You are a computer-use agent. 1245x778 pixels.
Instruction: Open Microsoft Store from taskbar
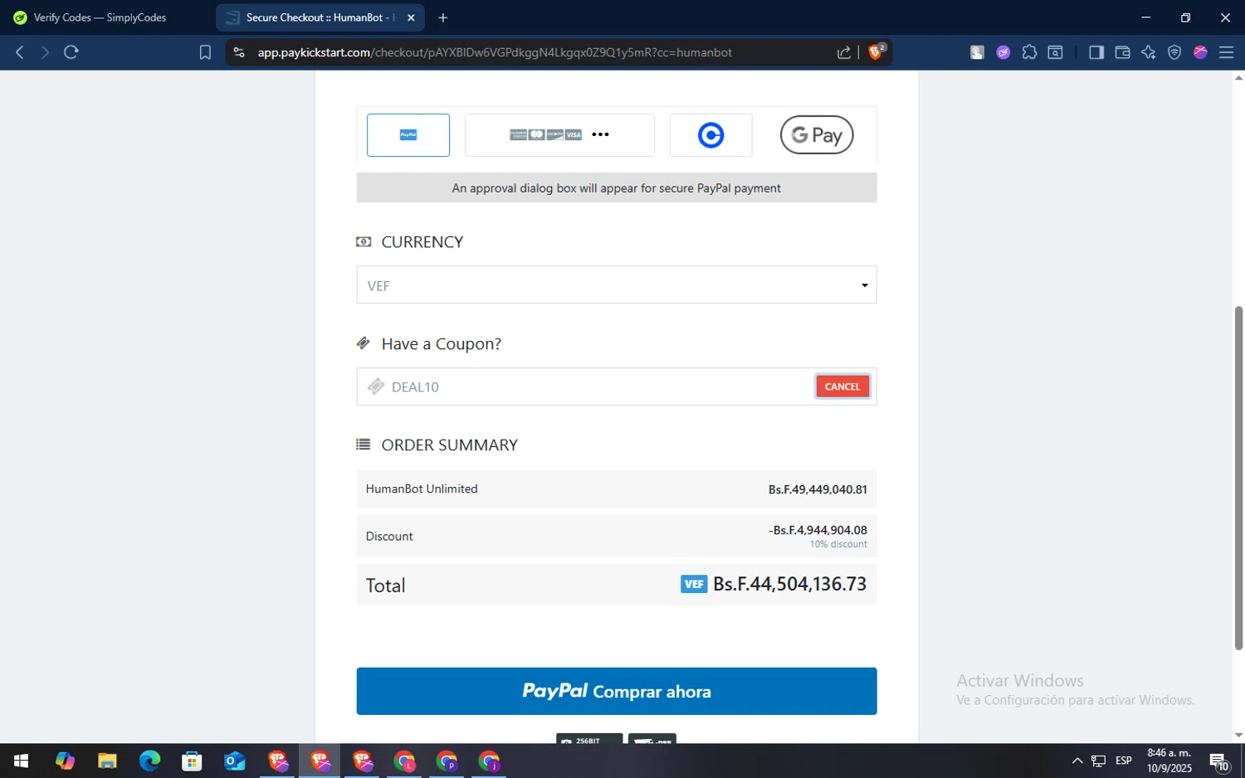(x=192, y=761)
